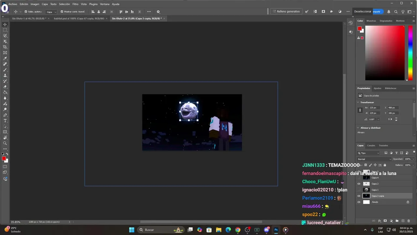Select the Hand tool

click(5, 137)
